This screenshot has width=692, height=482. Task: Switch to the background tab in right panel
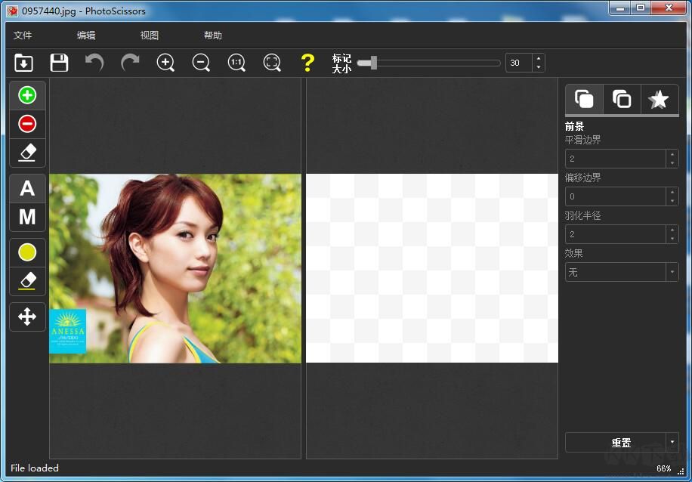[621, 99]
